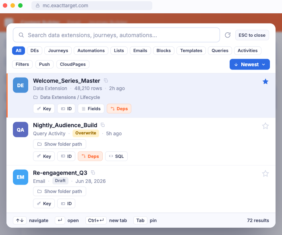Show Blocks results
The height and width of the screenshot is (235, 282).
(x=164, y=50)
